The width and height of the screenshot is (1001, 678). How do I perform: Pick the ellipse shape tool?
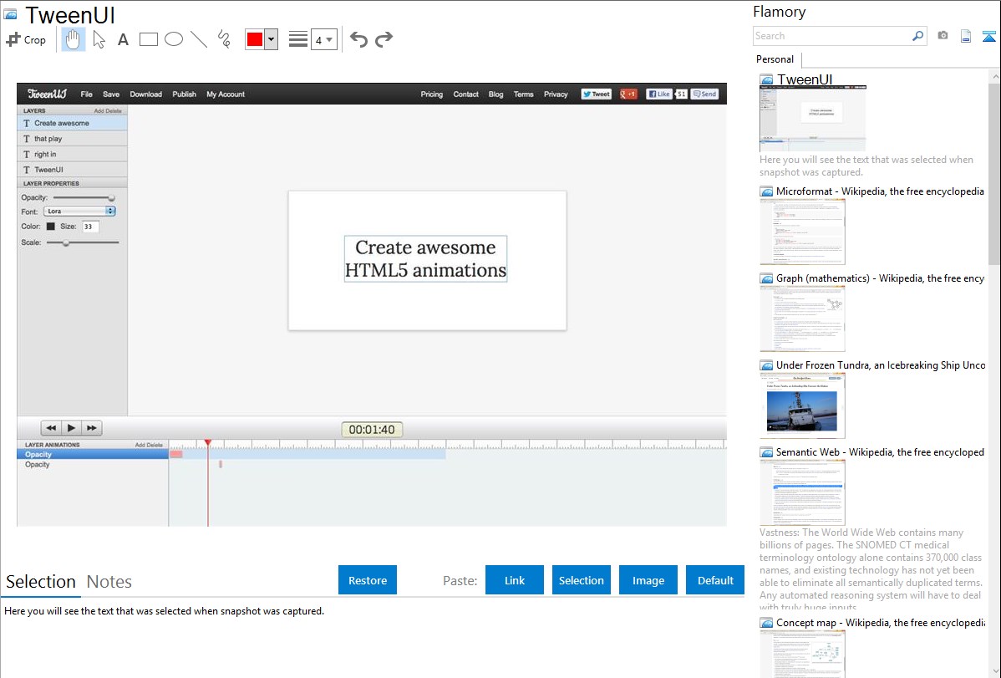[x=174, y=39]
